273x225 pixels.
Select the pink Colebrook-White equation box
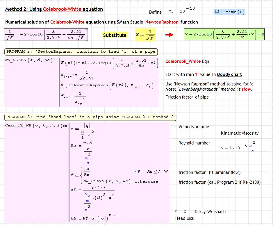(46, 35)
